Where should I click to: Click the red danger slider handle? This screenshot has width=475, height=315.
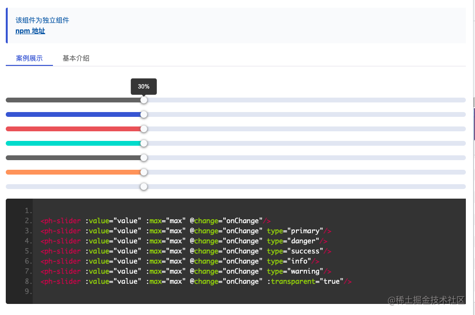click(143, 129)
